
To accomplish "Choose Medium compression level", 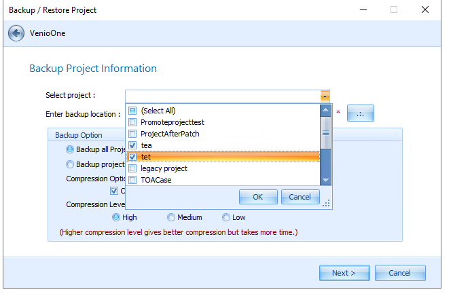I will click(x=171, y=217).
